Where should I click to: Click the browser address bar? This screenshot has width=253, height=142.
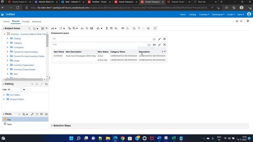tap(119, 8)
